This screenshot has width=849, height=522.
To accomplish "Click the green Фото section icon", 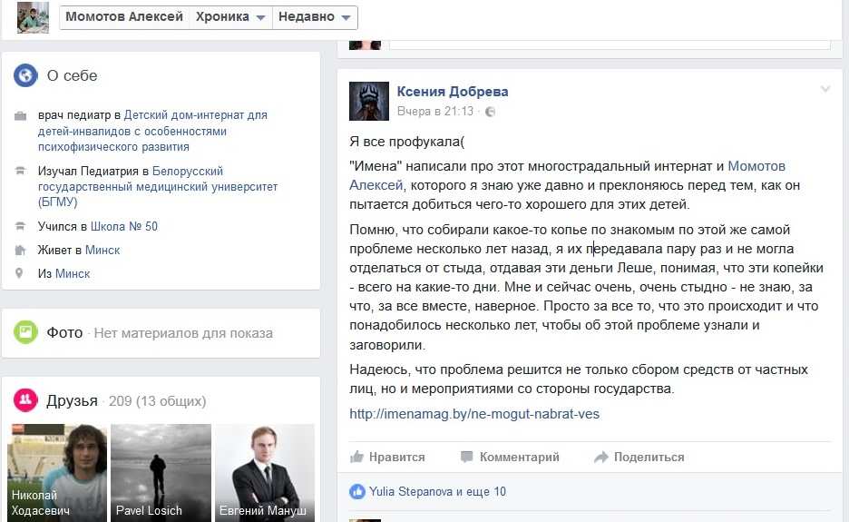I will [25, 332].
